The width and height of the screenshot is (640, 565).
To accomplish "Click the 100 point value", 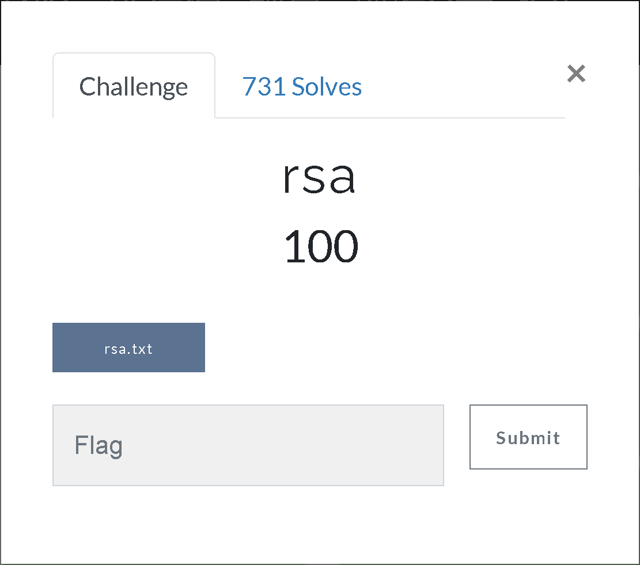I will coord(321,246).
